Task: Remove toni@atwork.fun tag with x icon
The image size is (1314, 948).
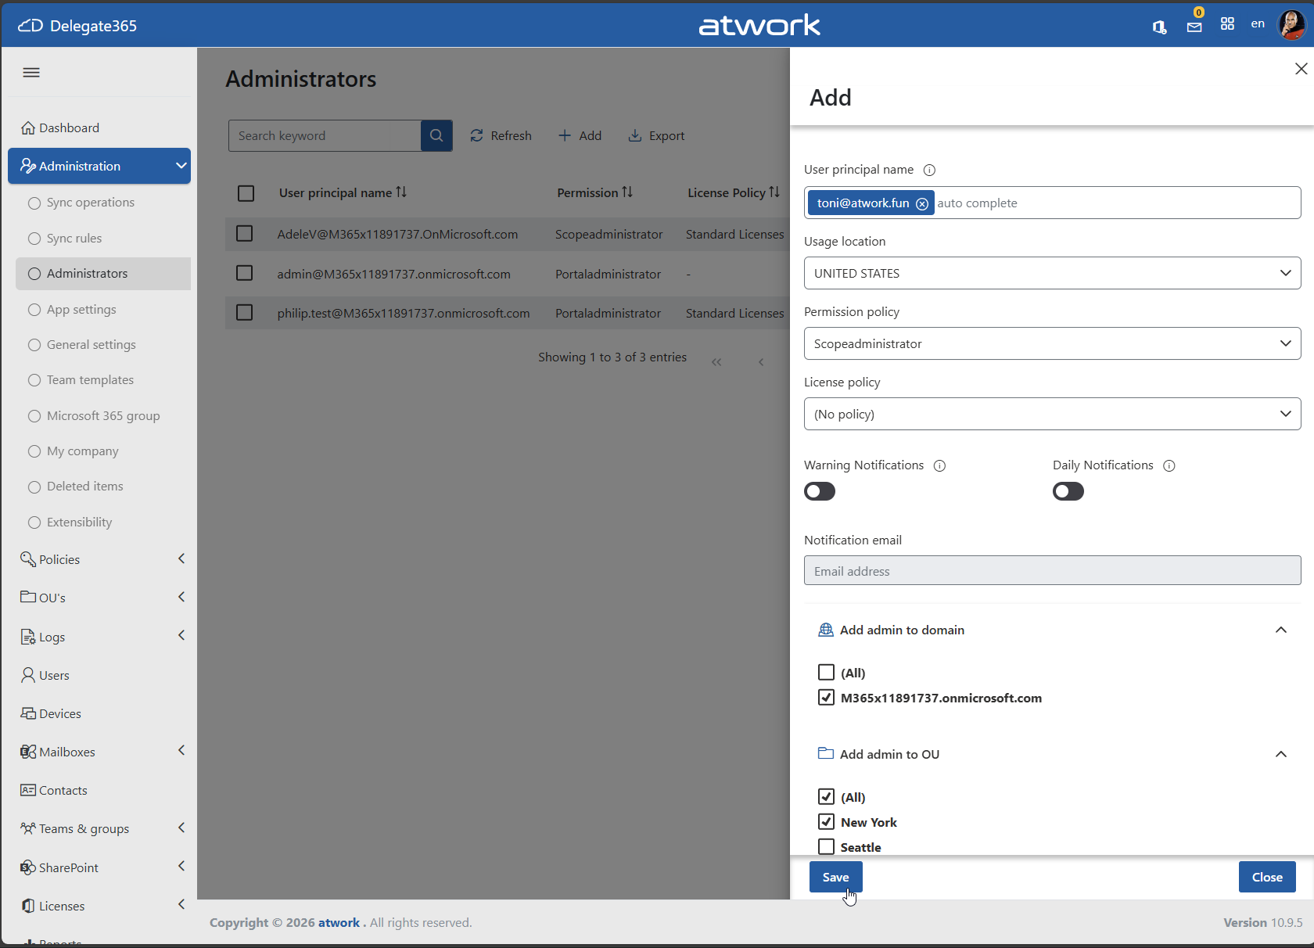Action: [x=922, y=204]
